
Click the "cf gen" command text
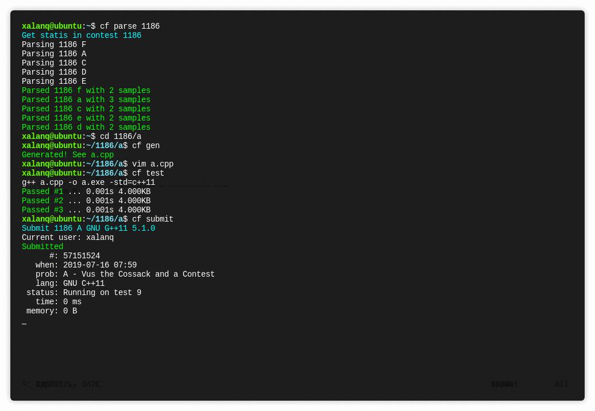coord(146,146)
